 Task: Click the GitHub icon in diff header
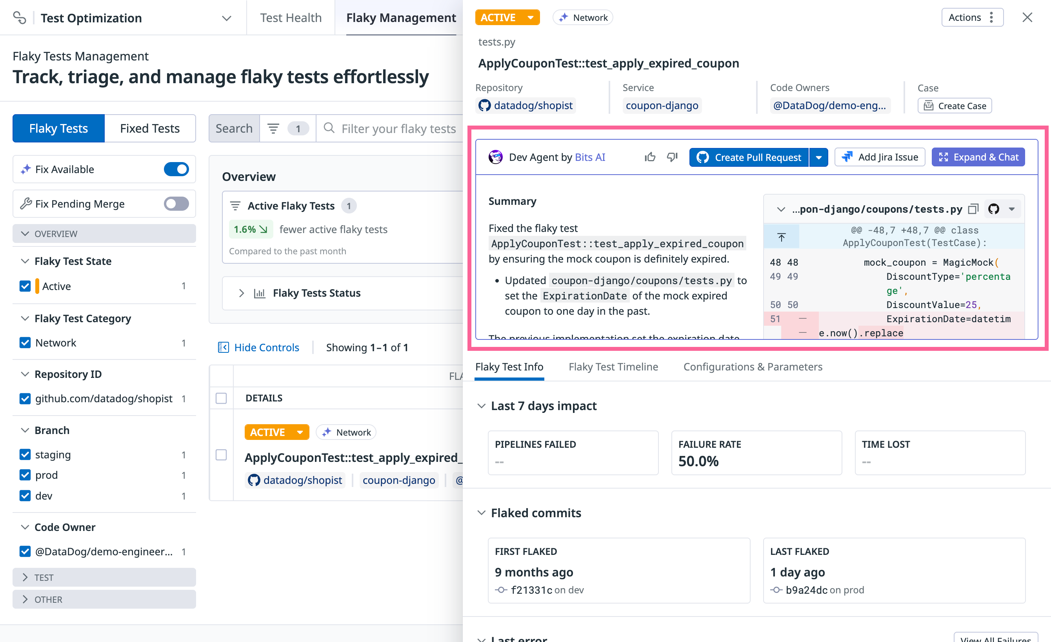coord(994,209)
